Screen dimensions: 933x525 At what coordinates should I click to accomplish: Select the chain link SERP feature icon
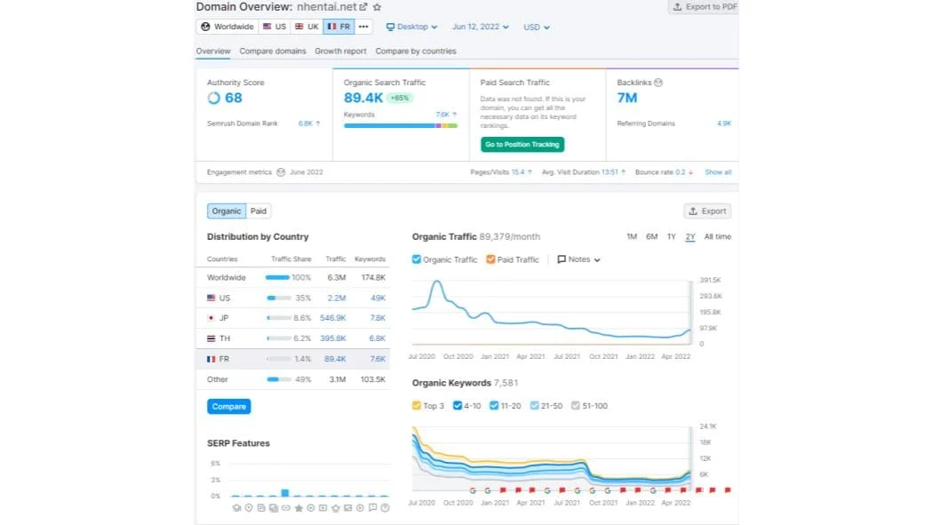coord(285,508)
